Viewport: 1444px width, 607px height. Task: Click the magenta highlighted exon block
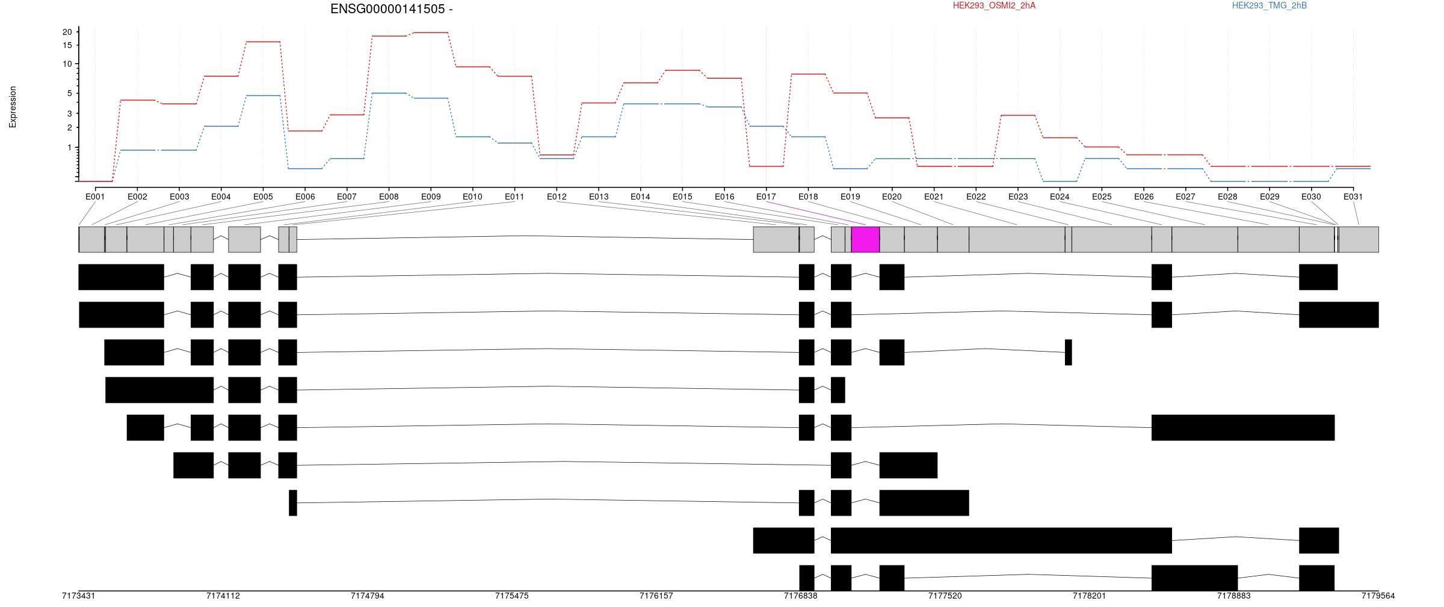pyautogui.click(x=865, y=239)
